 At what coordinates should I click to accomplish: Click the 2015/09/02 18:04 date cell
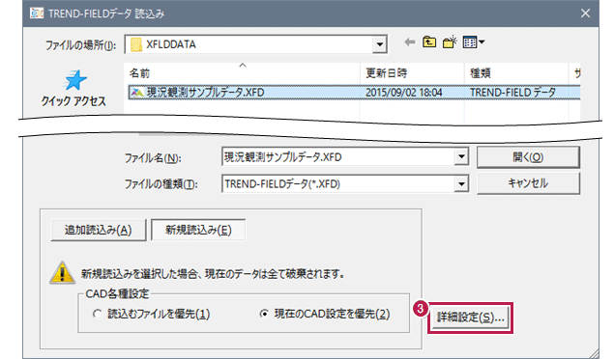(x=404, y=93)
